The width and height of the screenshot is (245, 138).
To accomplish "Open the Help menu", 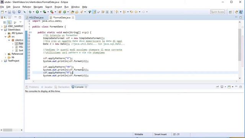I will tap(85, 7).
